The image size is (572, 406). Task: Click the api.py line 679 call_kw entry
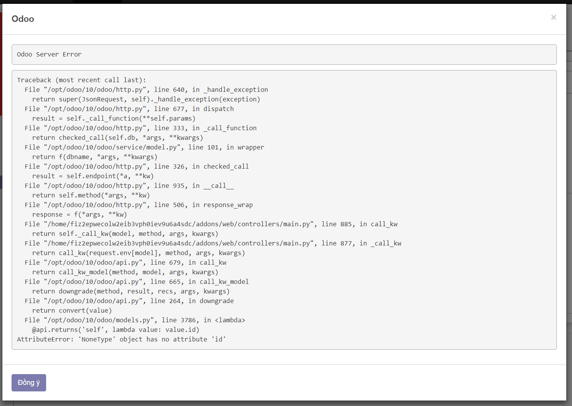[126, 262]
